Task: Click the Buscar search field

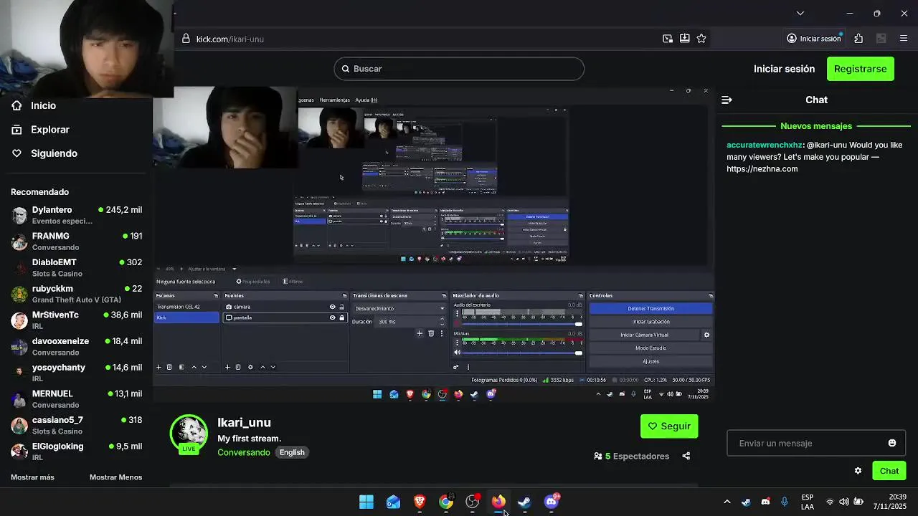Action: (459, 69)
